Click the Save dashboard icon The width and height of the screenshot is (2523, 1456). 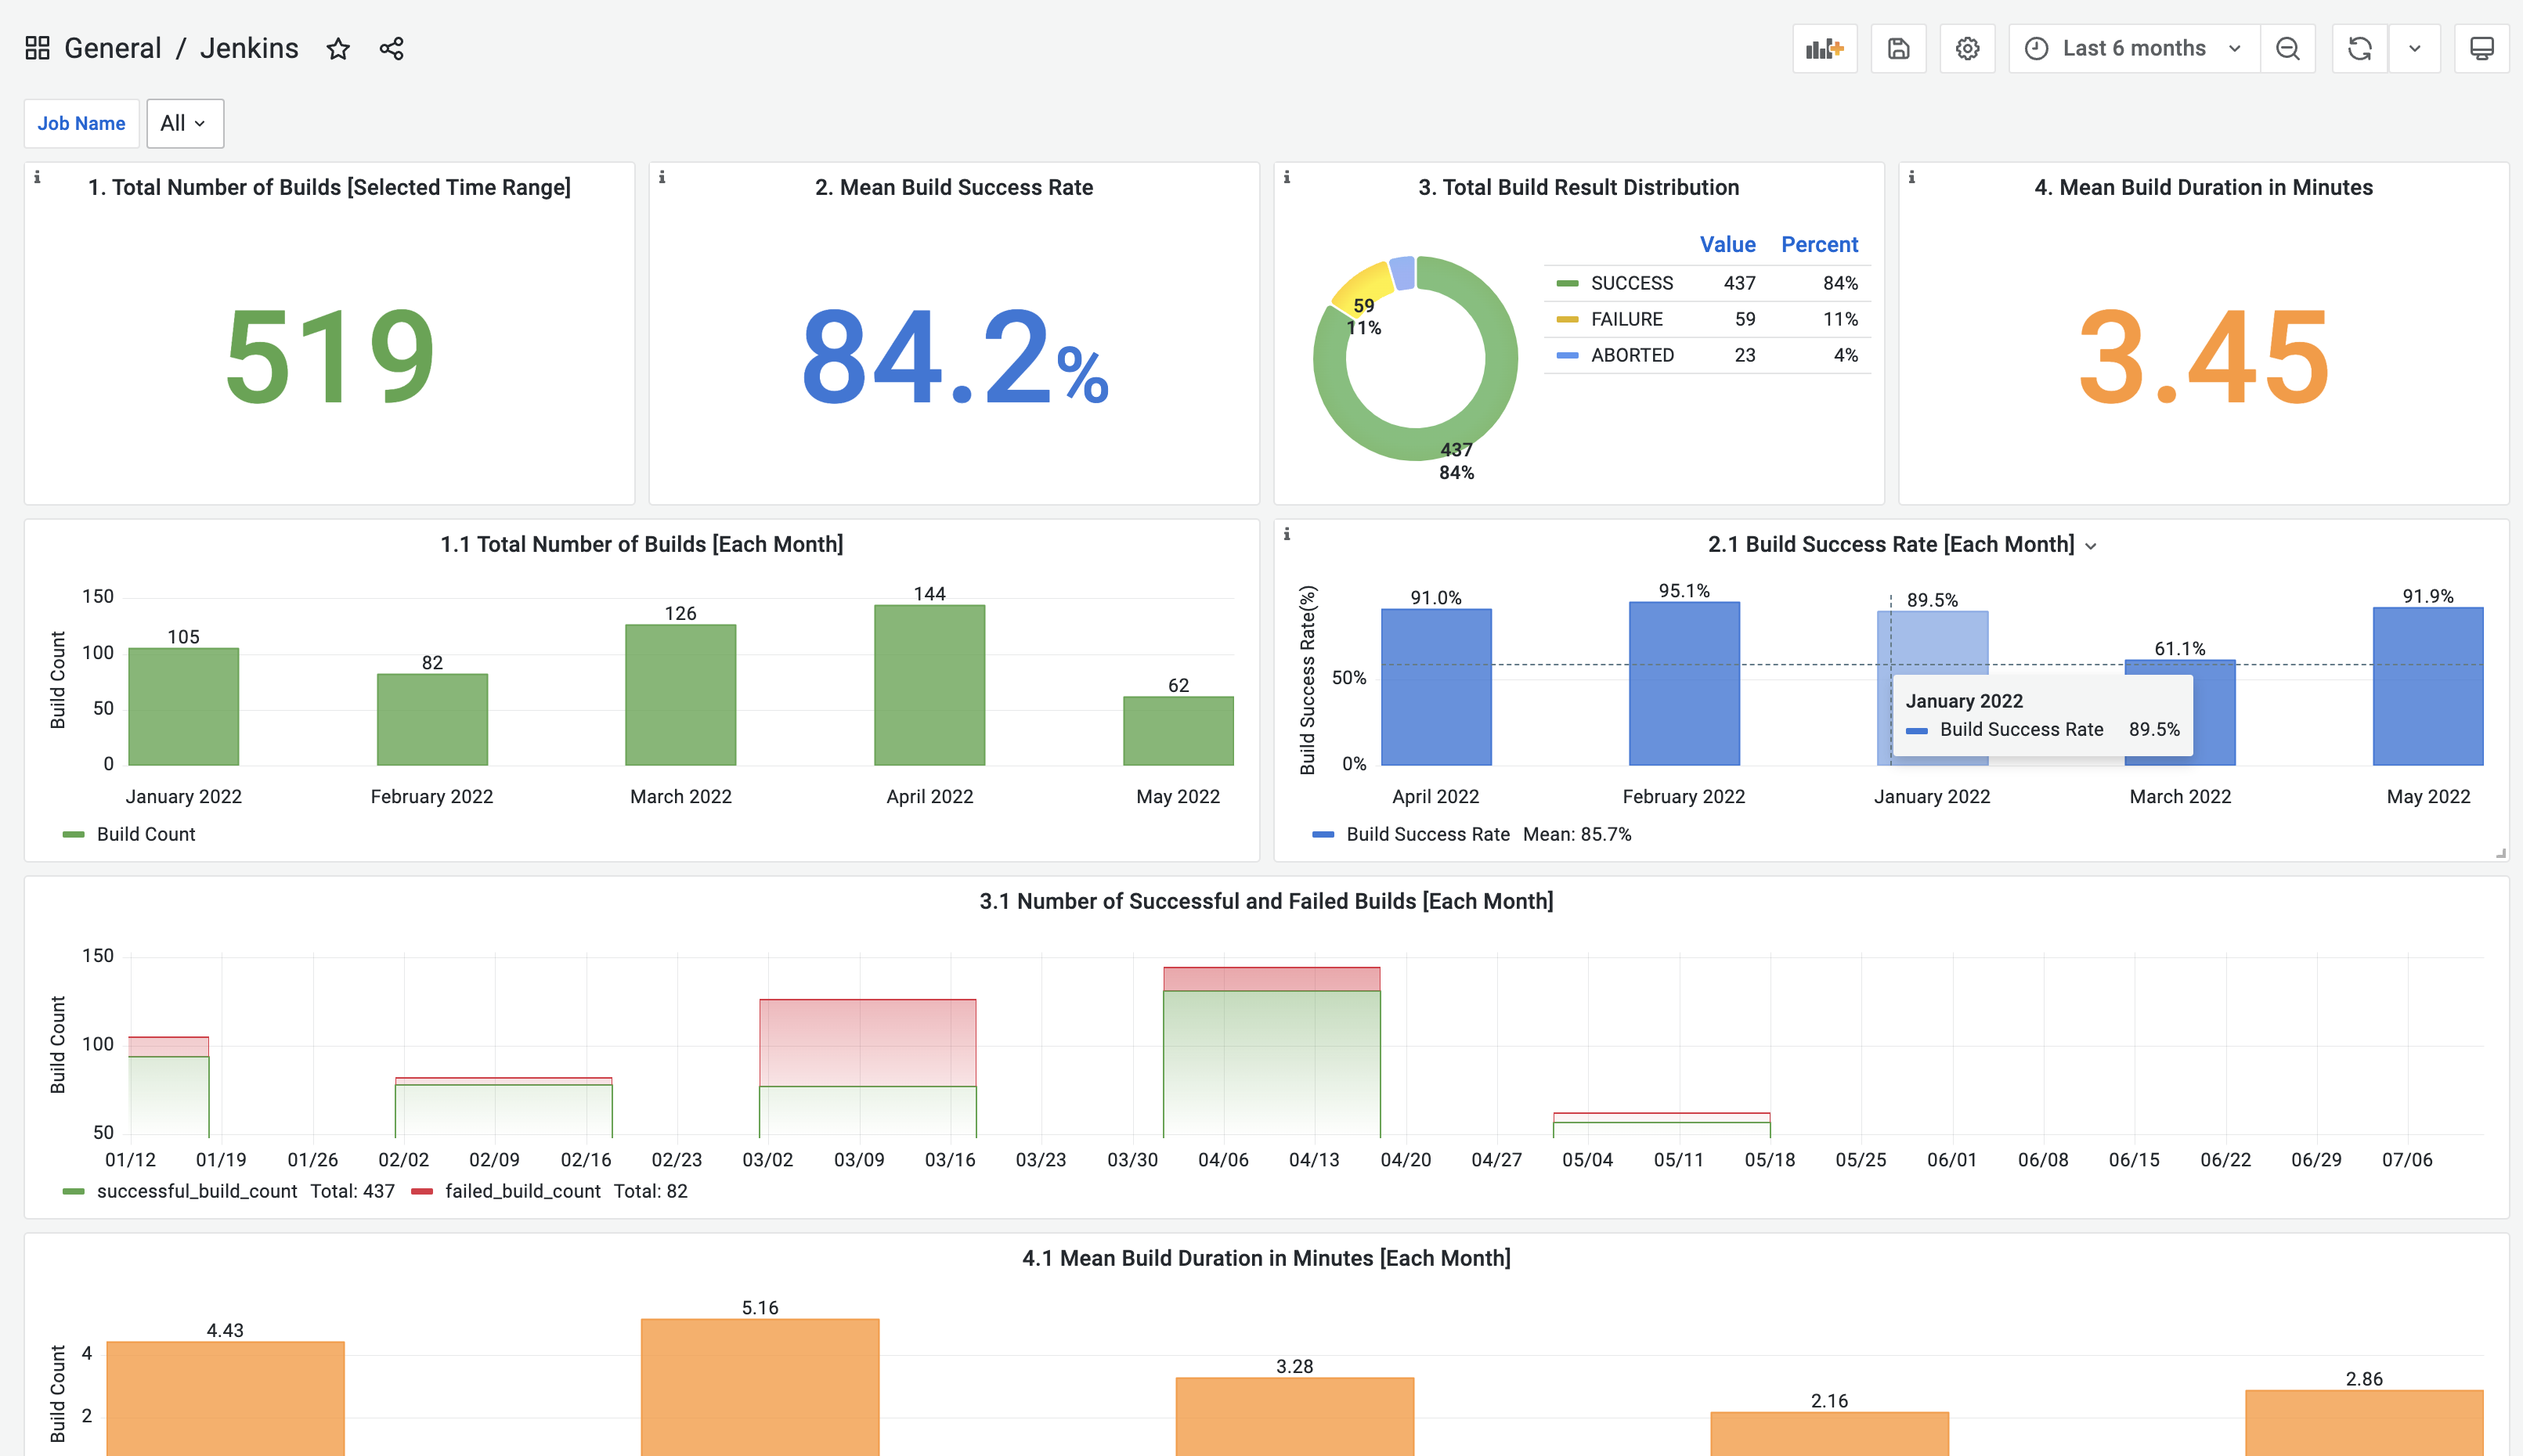tap(1898, 48)
